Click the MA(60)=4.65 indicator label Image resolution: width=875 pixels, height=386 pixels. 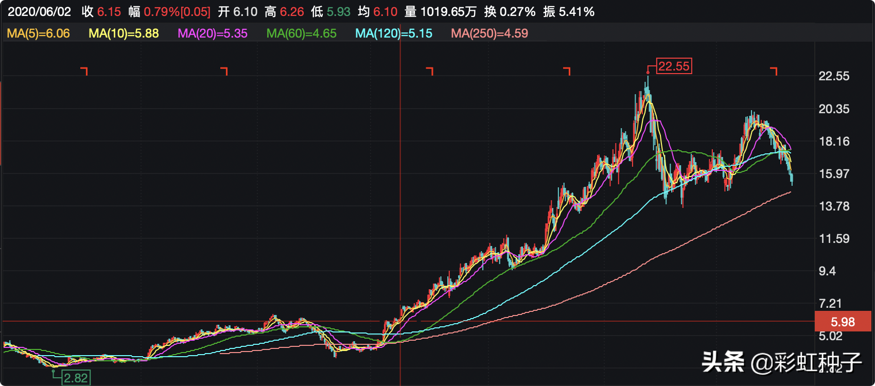click(302, 33)
